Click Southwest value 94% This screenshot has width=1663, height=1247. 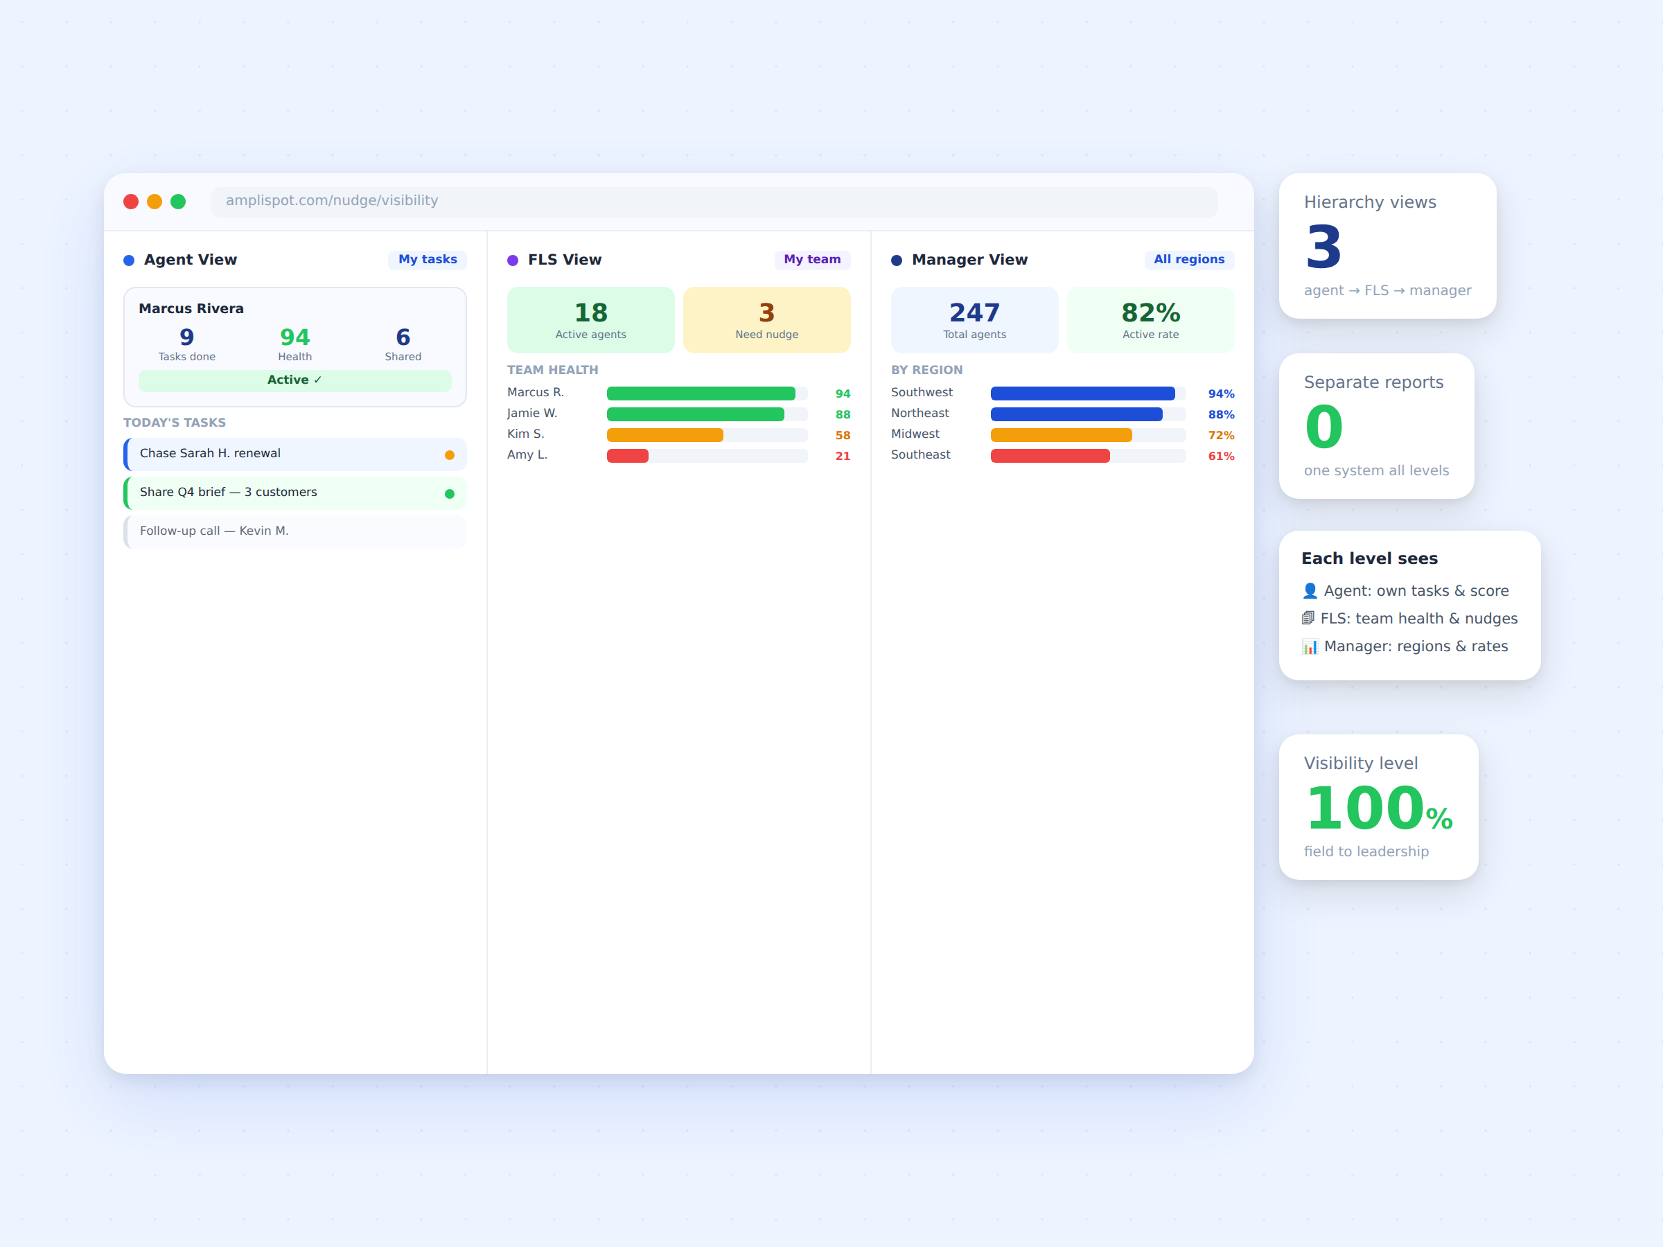(1221, 394)
